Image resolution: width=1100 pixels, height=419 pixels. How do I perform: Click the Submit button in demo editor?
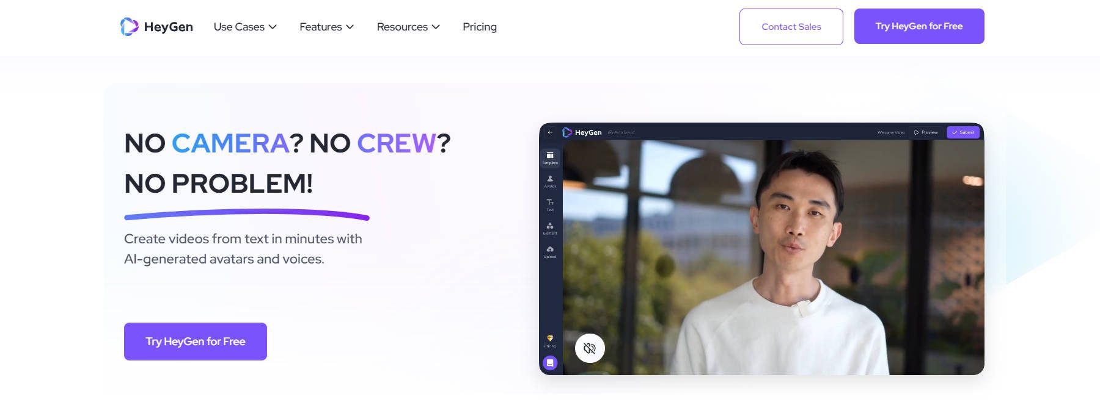(x=963, y=132)
